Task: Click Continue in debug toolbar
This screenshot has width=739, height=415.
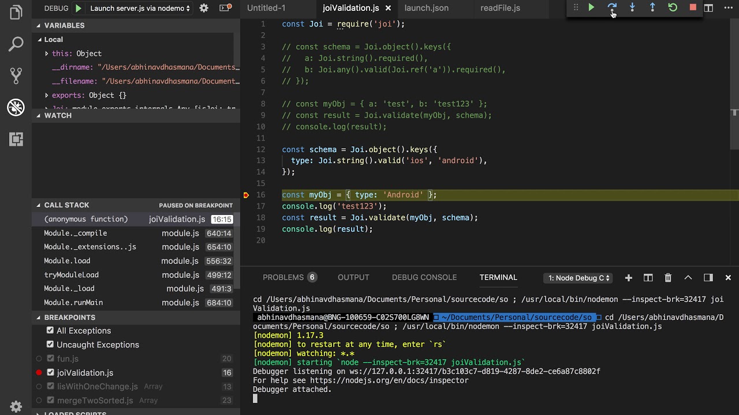Action: coord(591,7)
